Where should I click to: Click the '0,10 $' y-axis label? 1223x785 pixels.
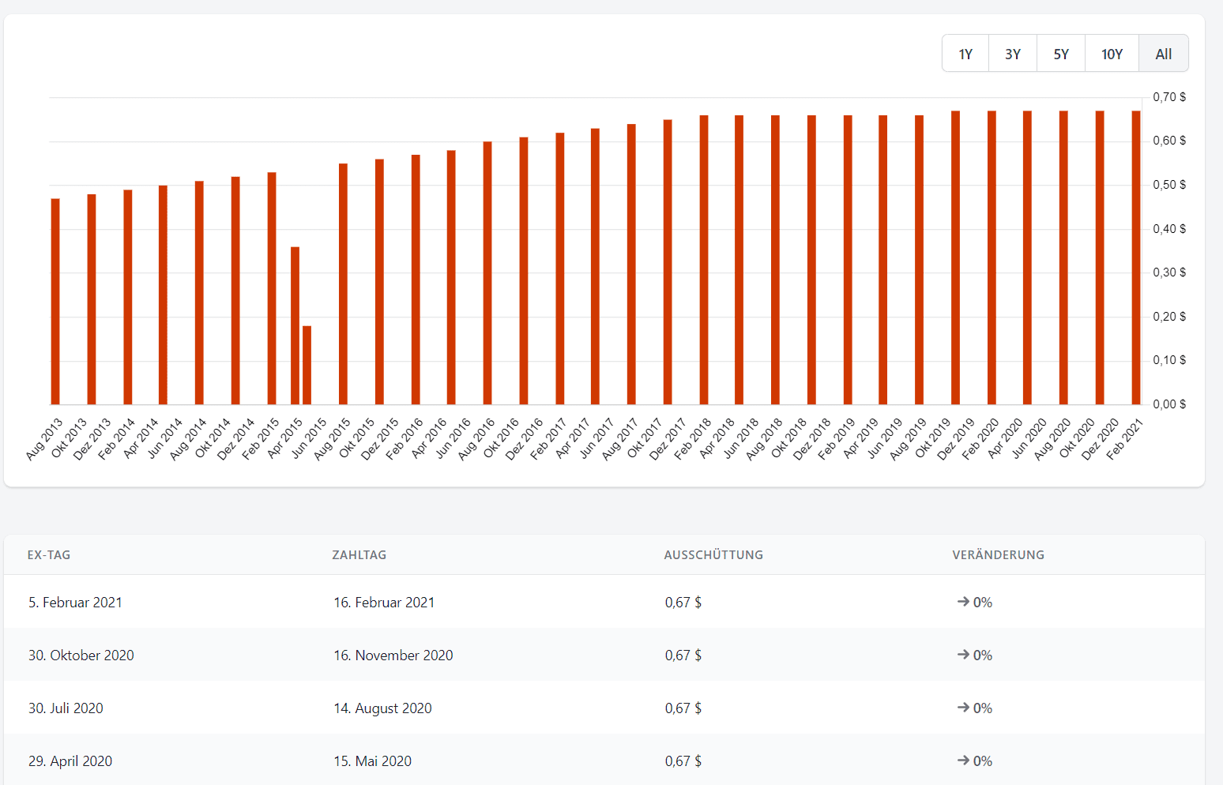[x=1169, y=360]
